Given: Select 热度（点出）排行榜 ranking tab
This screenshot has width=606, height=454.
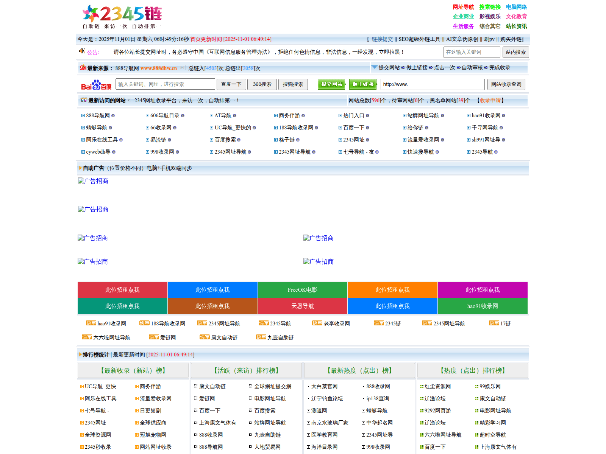Looking at the screenshot, I should click(x=473, y=370).
